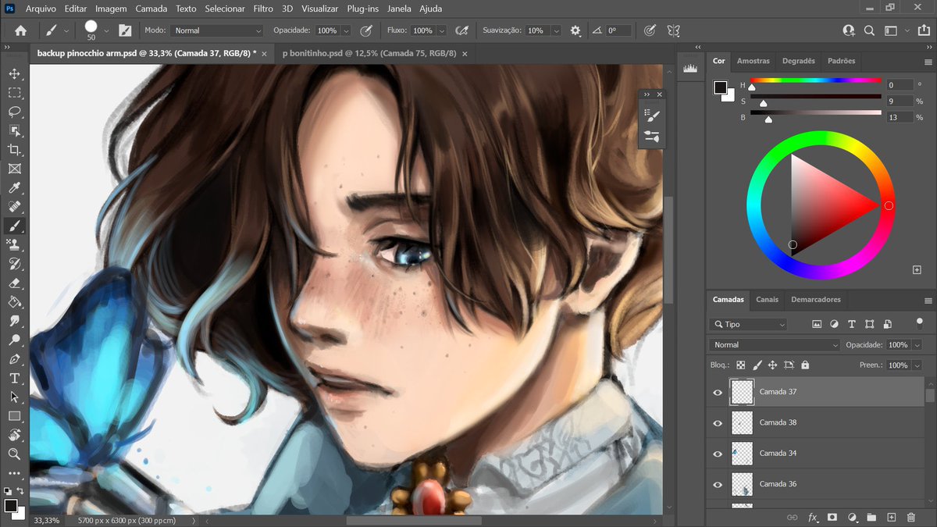Open the layer Opacidade dropdown
Screen dimensions: 937x527
(917, 344)
